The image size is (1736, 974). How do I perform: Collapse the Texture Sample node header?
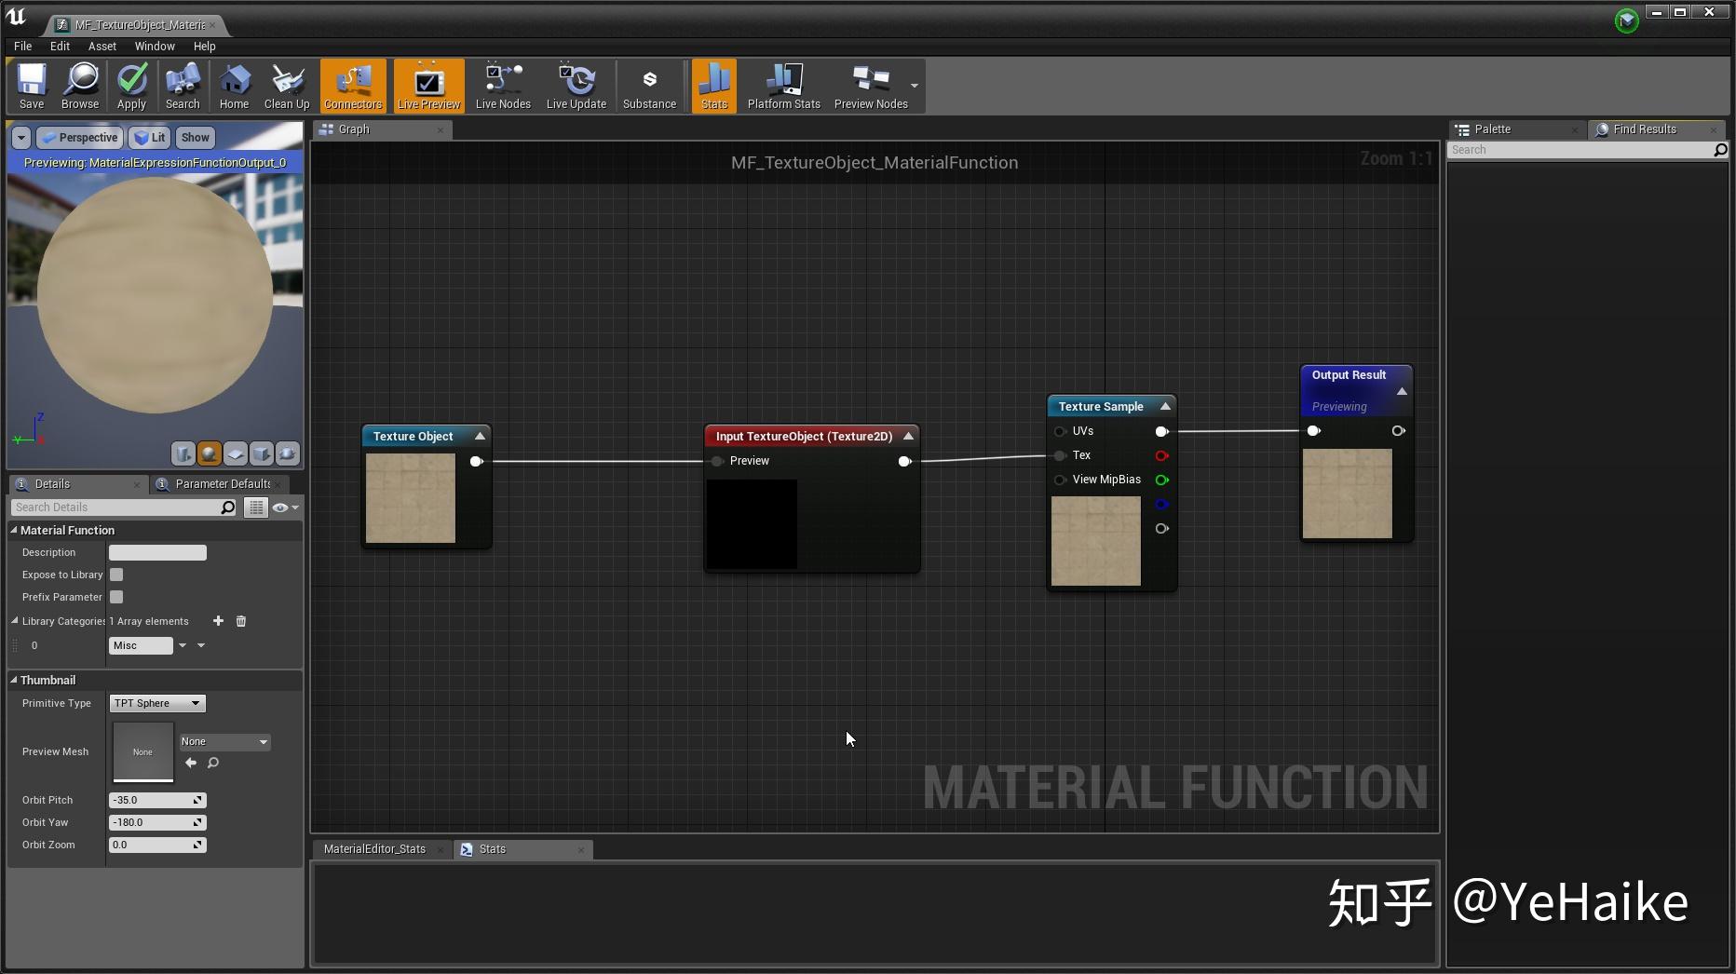pos(1164,406)
